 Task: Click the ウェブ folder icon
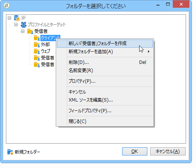click(37, 51)
